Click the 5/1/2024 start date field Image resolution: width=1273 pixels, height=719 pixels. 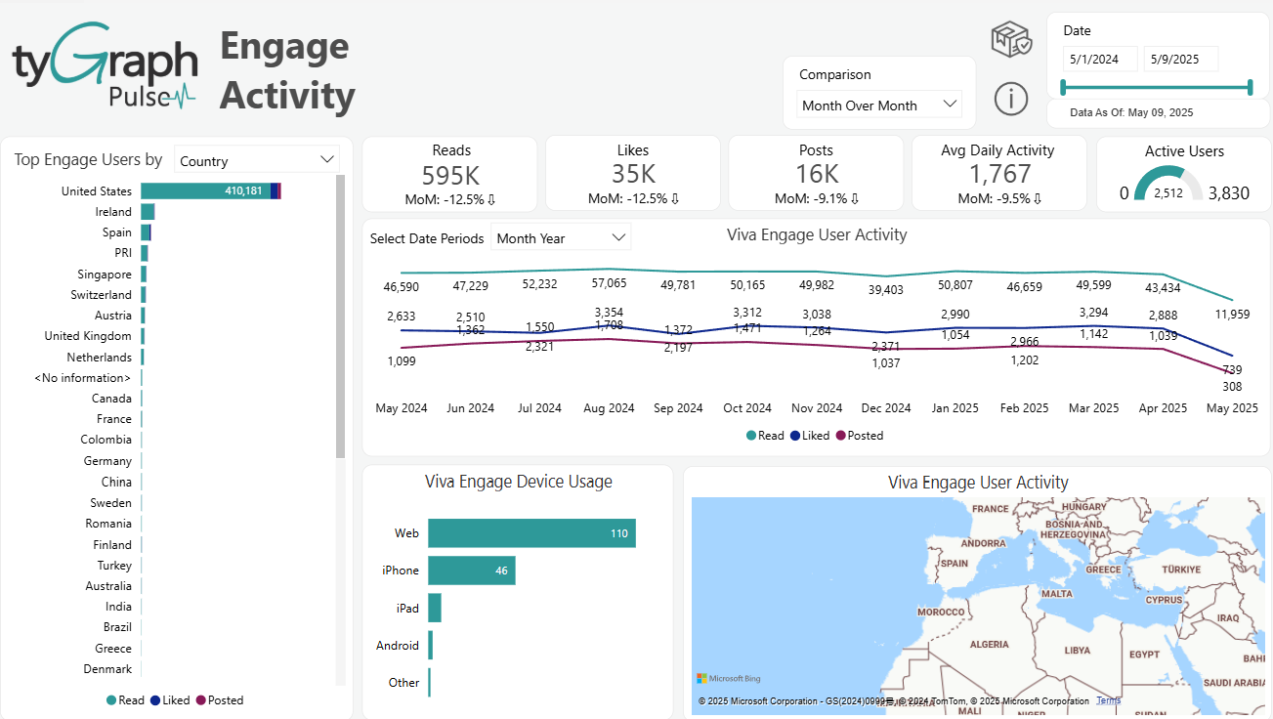click(x=1102, y=59)
